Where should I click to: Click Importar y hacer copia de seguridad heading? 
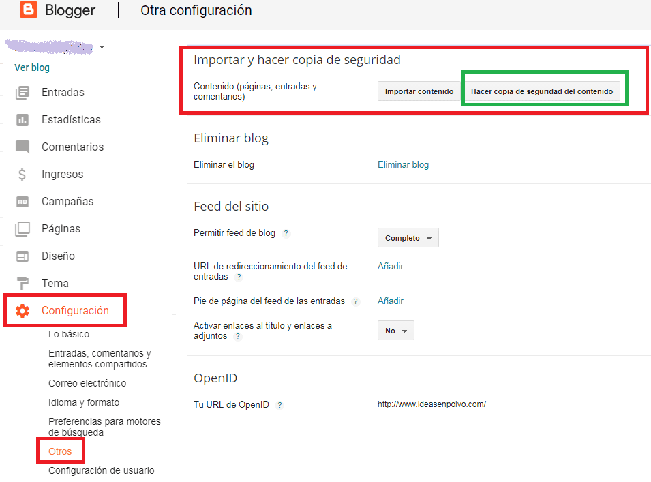click(x=297, y=60)
